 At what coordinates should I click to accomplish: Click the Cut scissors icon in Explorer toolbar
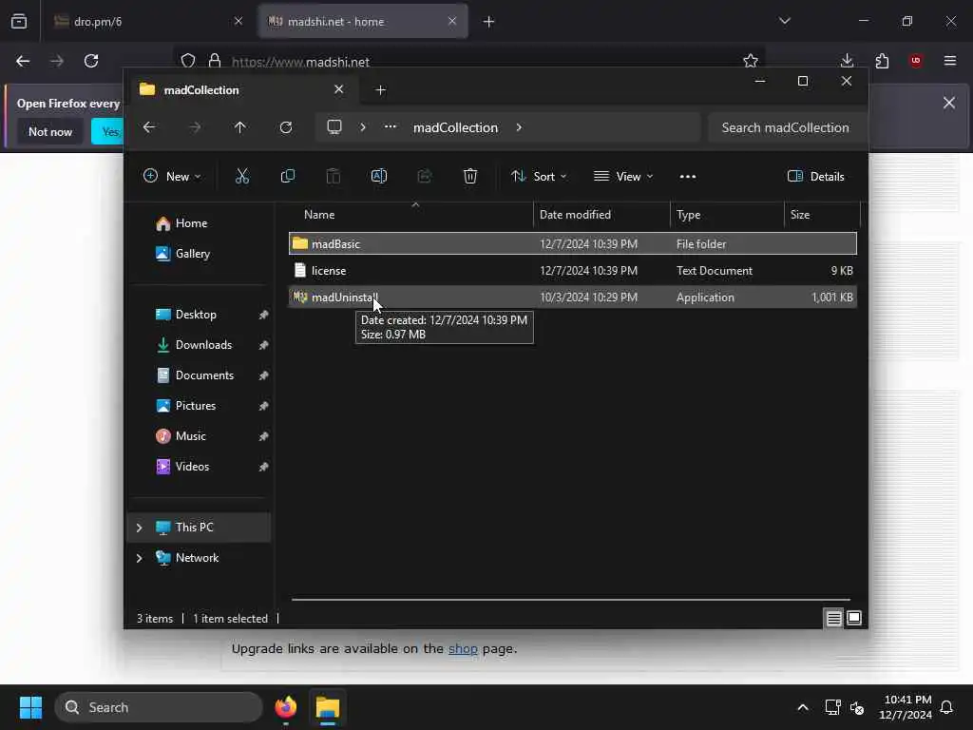tap(242, 176)
